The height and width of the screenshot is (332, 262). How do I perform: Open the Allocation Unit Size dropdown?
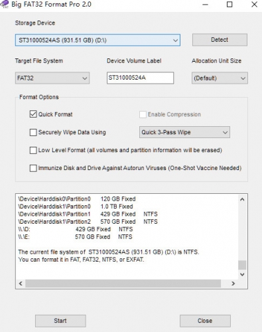coord(220,78)
